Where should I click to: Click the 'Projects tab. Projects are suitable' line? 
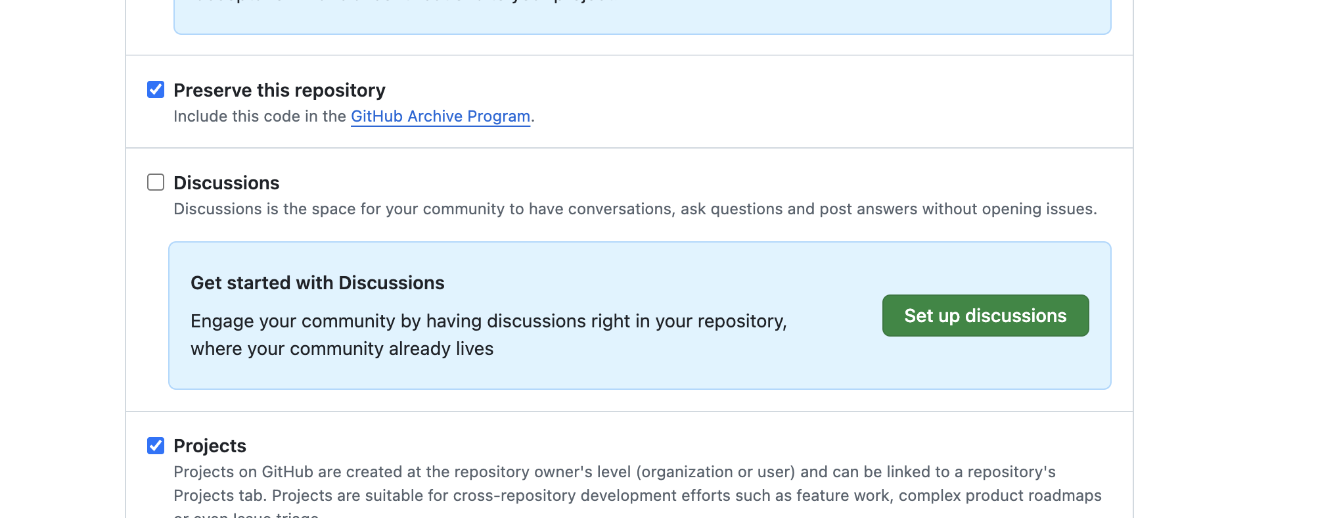pyautogui.click(x=637, y=496)
